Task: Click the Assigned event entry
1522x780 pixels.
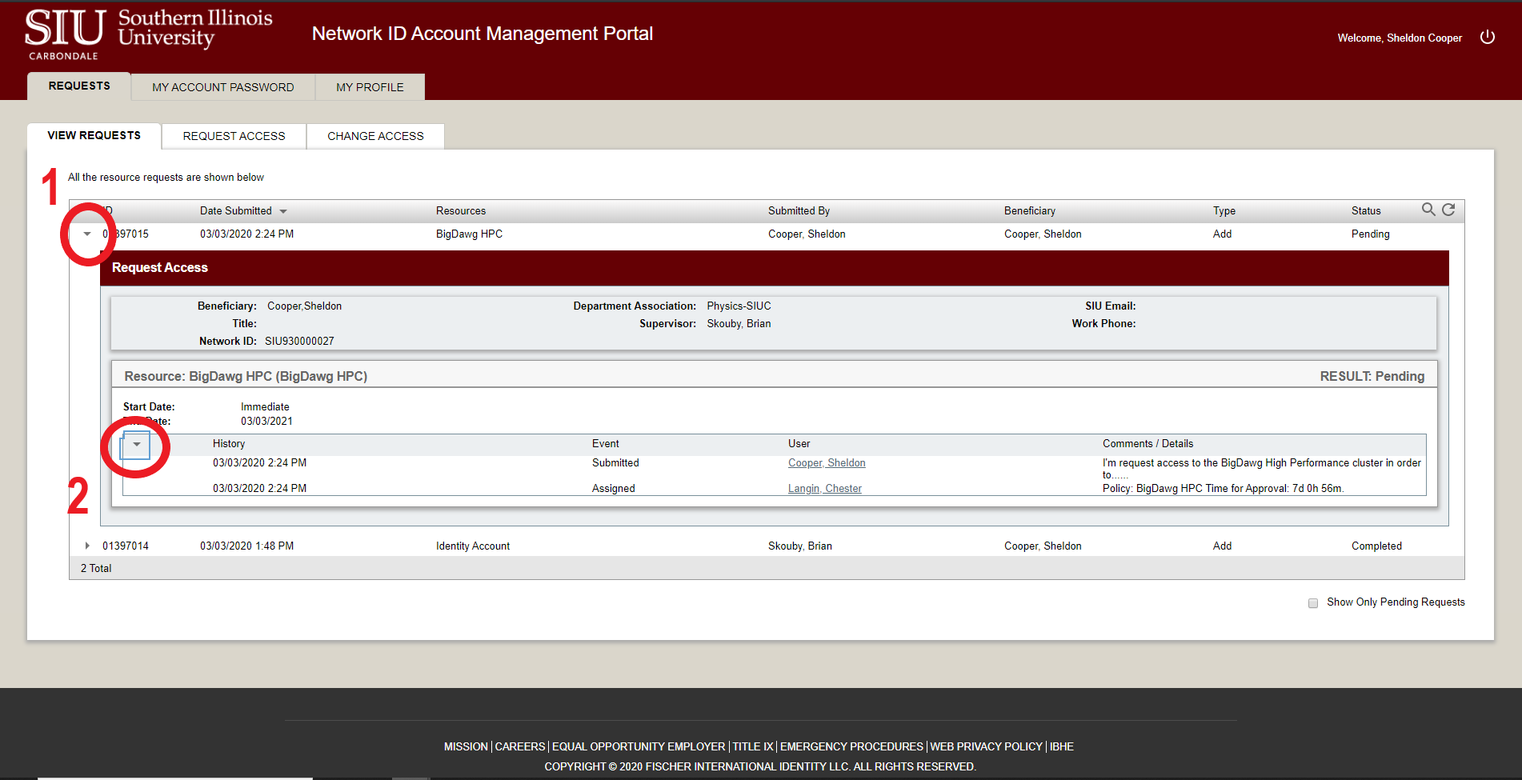Action: (614, 489)
